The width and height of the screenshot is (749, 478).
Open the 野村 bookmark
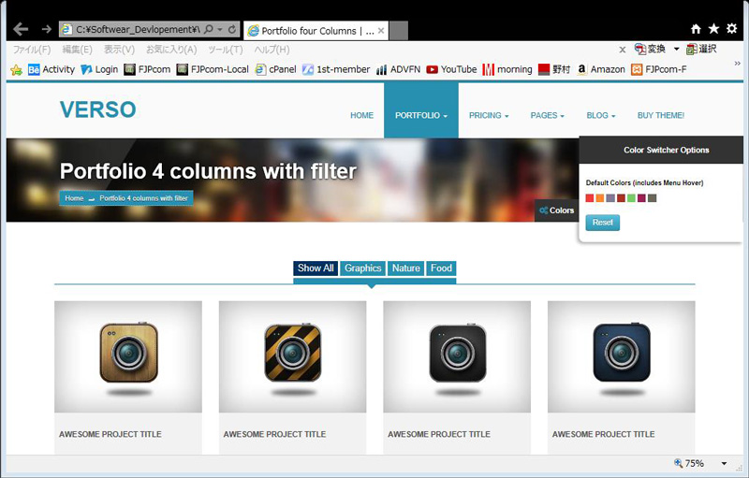click(554, 69)
